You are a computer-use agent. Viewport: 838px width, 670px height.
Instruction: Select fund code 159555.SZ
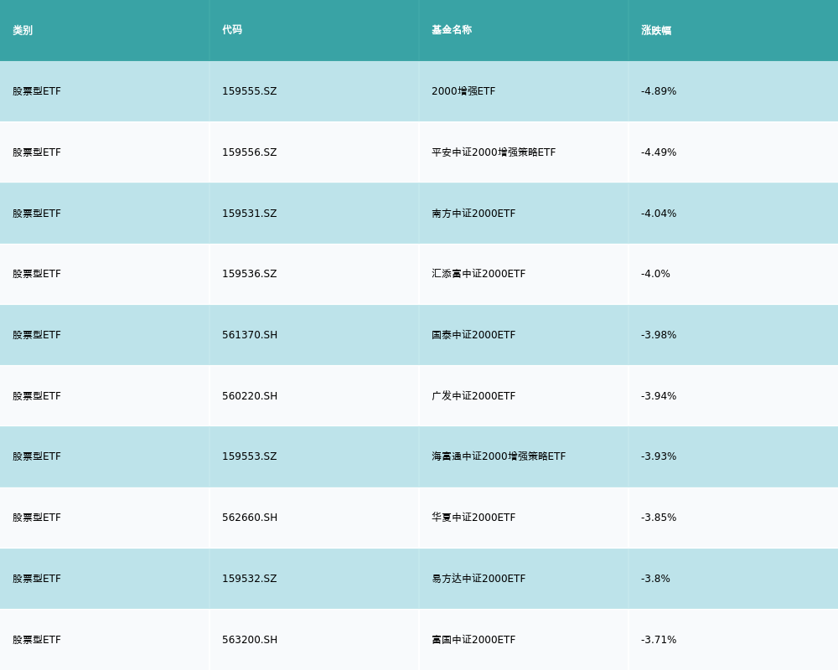[249, 91]
